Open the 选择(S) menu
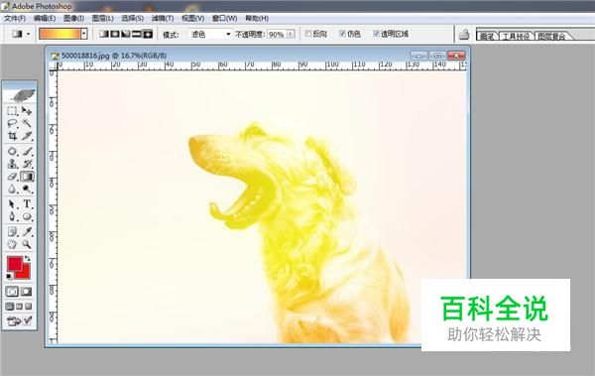 click(133, 18)
